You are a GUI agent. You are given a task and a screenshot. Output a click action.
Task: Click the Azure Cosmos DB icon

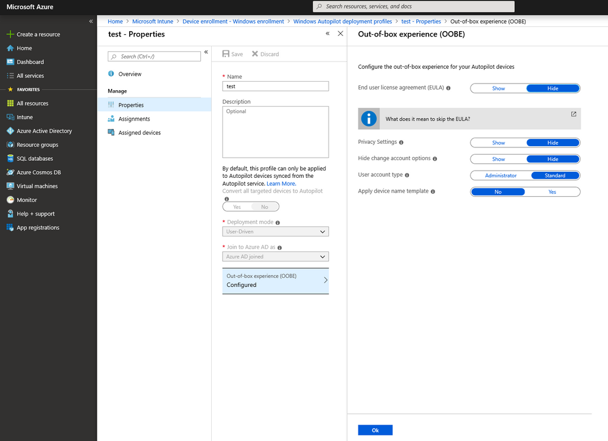pyautogui.click(x=10, y=172)
